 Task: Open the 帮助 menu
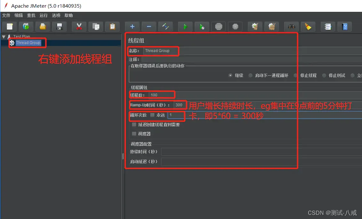pos(68,15)
